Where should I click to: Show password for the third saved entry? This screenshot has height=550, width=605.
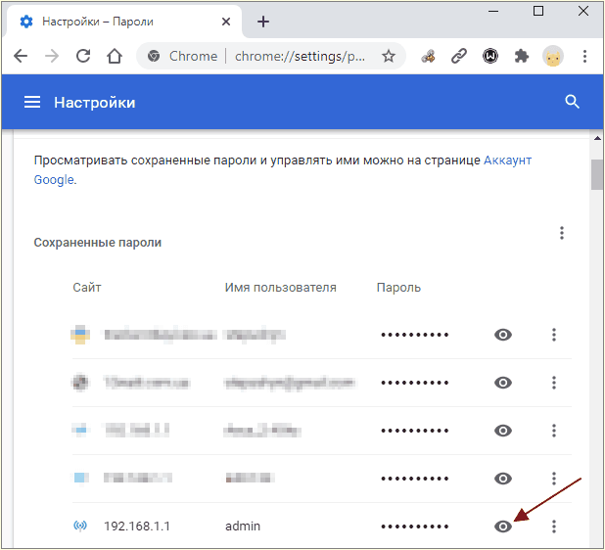tap(503, 430)
